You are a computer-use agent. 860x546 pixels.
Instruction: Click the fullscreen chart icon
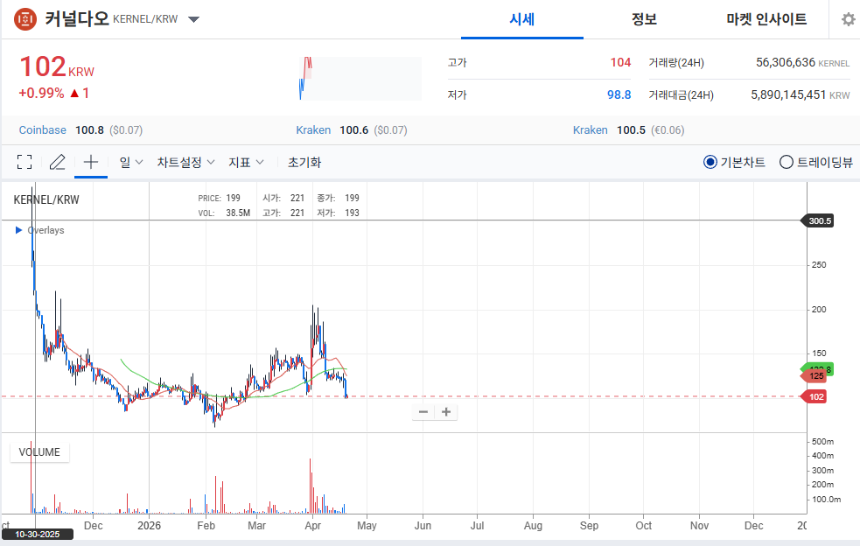coord(24,162)
